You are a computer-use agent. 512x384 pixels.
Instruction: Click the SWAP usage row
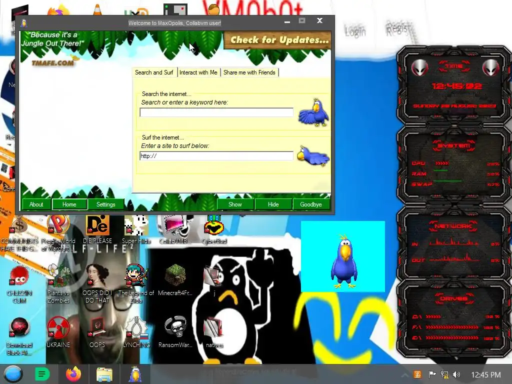click(455, 184)
